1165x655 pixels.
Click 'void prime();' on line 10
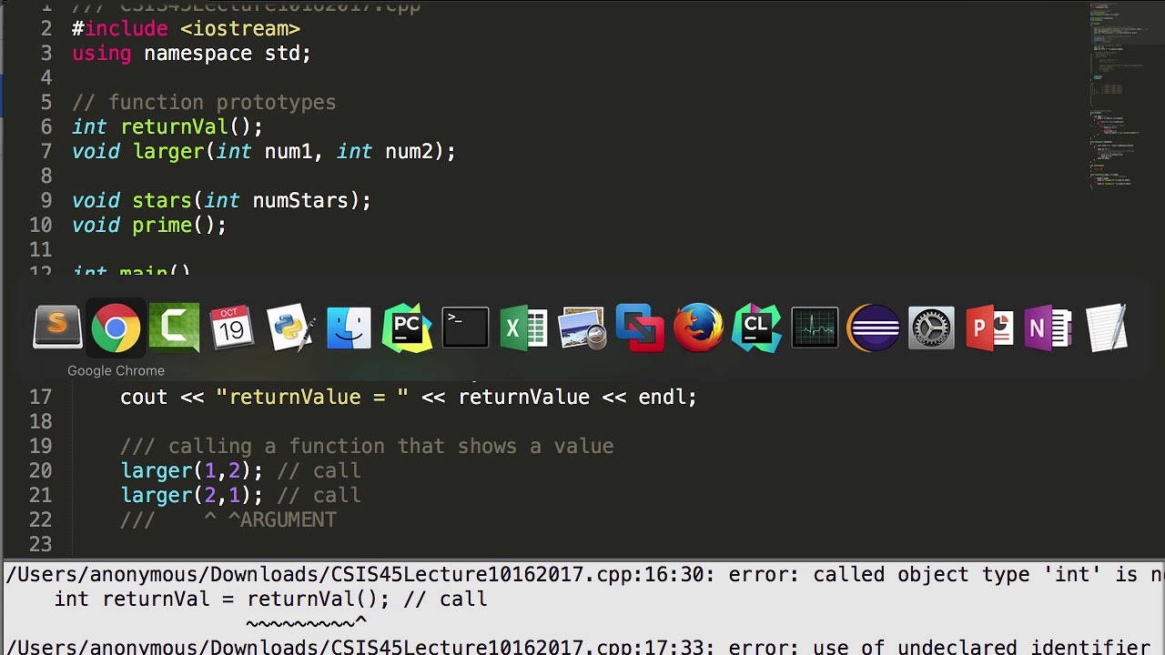point(149,225)
